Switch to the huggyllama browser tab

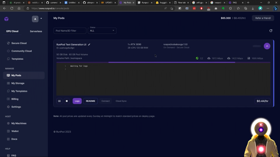click(x=163, y=3)
